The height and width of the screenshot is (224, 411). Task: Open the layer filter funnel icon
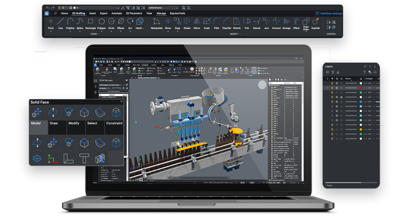[364, 72]
